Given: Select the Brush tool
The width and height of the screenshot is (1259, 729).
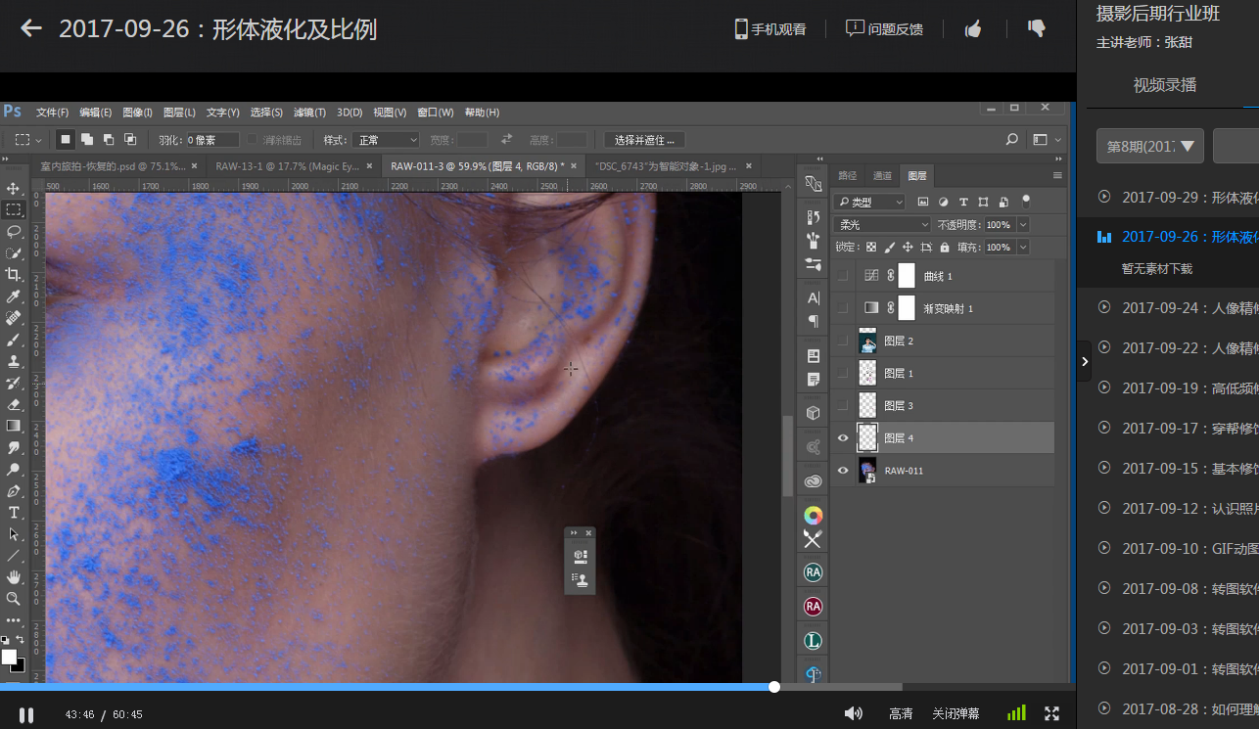Looking at the screenshot, I should tap(14, 340).
